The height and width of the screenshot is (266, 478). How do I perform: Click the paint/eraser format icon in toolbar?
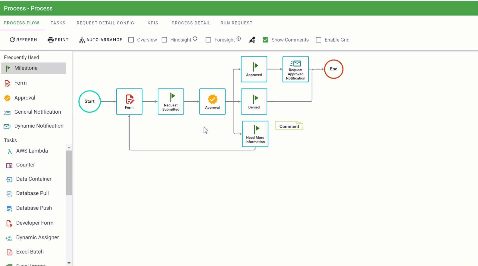coord(252,40)
